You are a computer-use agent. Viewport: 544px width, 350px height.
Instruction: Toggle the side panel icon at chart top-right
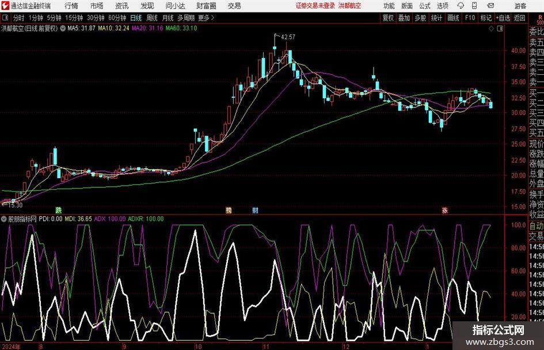(500, 28)
